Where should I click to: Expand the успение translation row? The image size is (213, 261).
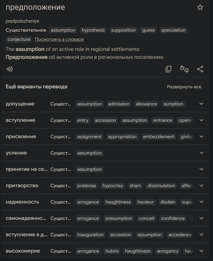(201, 153)
